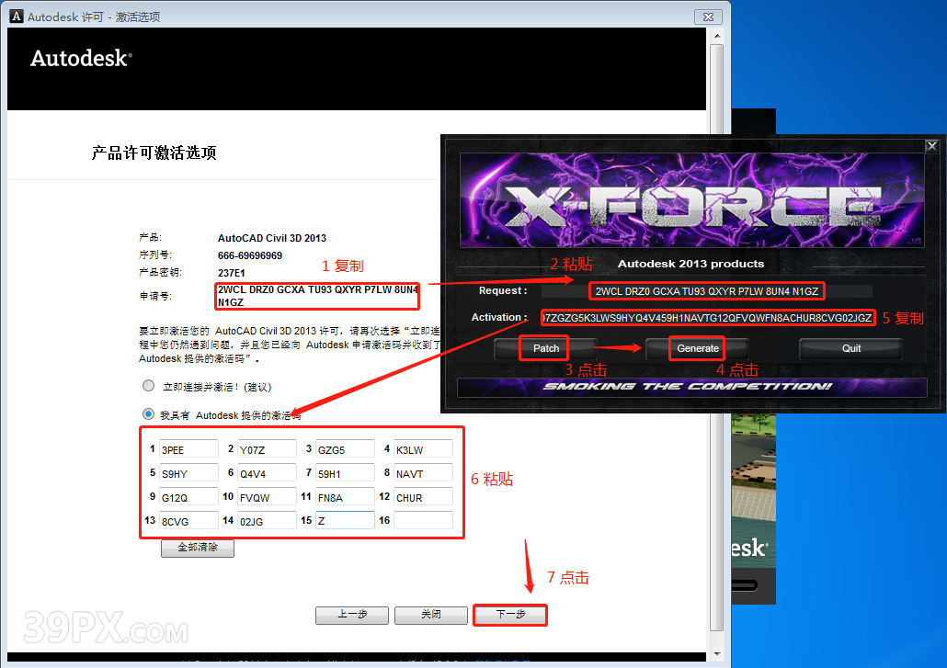Proceed with the 下一步 button
This screenshot has height=668, width=947.
pos(509,615)
